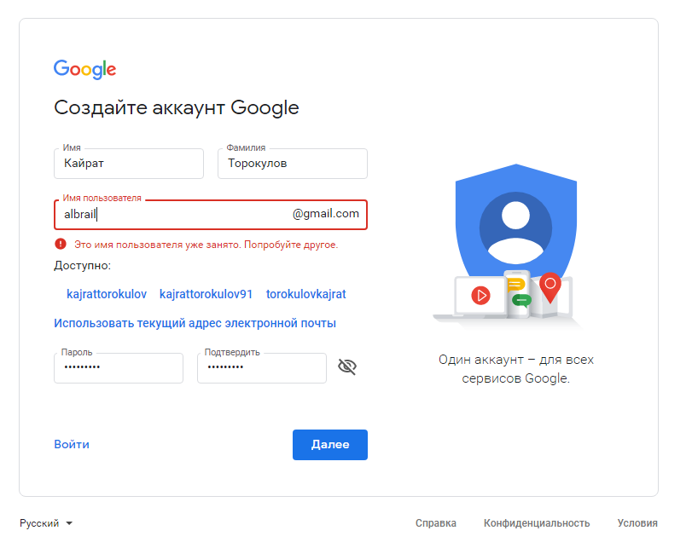Open the Русский language dropdown
Screen dimensions: 692x548
pyautogui.click(x=46, y=523)
